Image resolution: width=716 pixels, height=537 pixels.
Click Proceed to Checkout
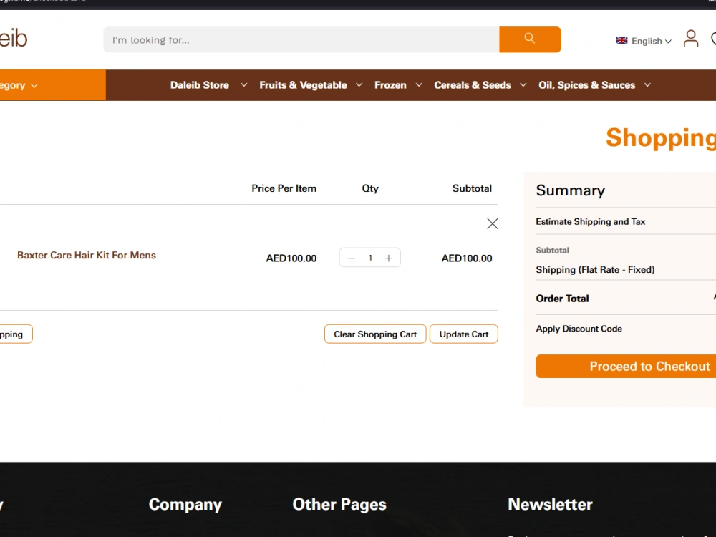(x=626, y=366)
